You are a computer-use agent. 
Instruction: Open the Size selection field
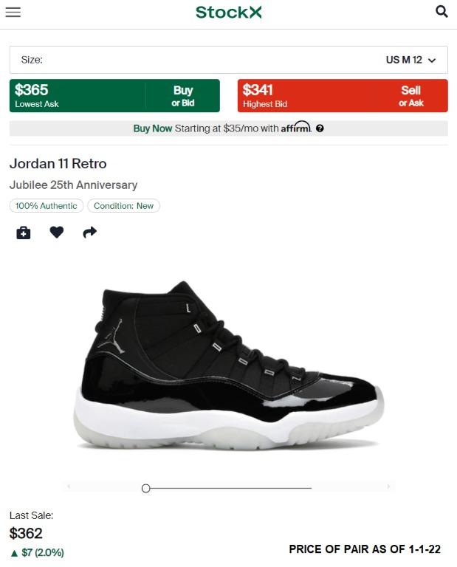229,60
